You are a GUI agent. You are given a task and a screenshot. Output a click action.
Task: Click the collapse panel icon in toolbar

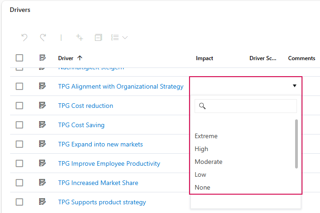[98, 38]
